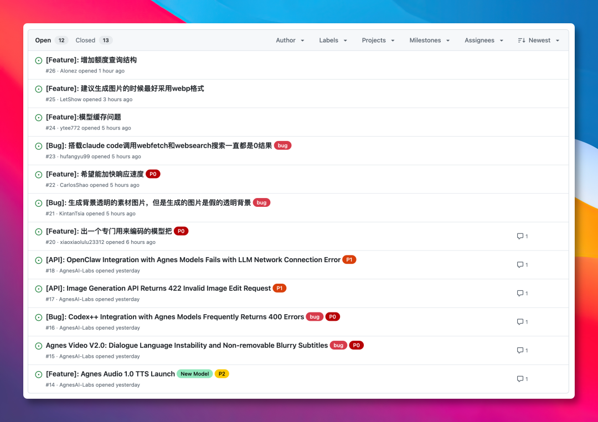Click open-issue icon for issue #26
The image size is (598, 422).
click(x=39, y=60)
